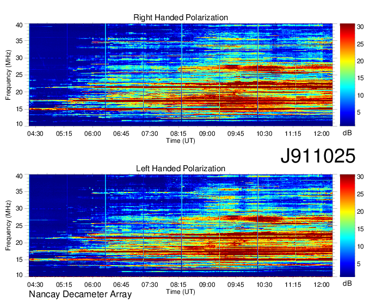The image size is (370, 301).
Task: Click the 15 MHz tick on bottom plot
Action: coord(19,260)
